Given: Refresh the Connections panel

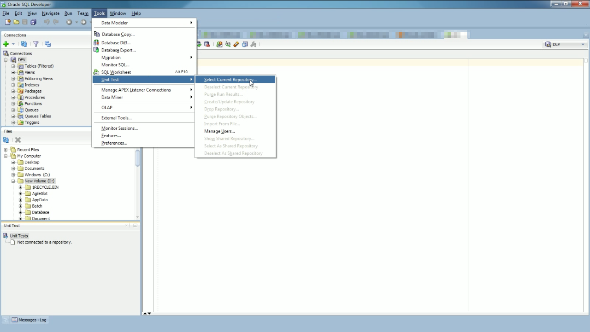Looking at the screenshot, I should pos(24,44).
